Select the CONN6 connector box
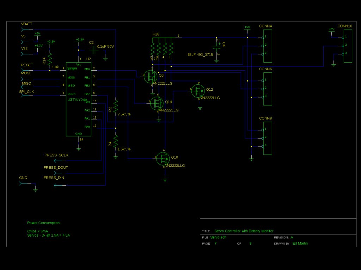 coord(268,89)
